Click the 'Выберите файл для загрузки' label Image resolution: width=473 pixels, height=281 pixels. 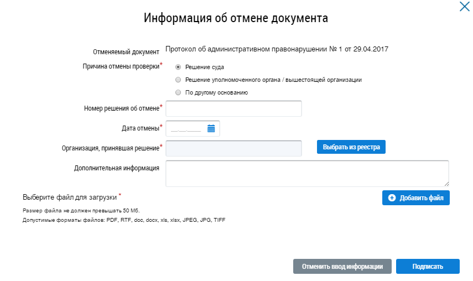pos(70,197)
